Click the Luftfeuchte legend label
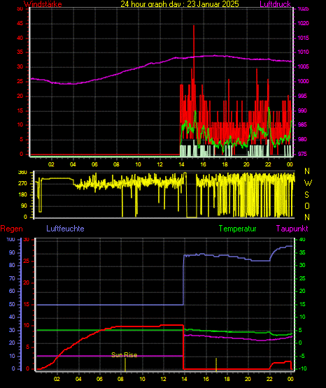 [x=65, y=229]
